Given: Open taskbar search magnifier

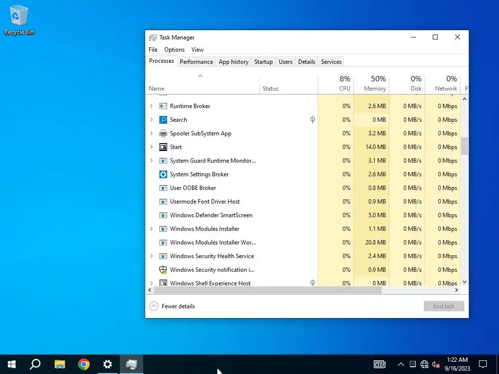Looking at the screenshot, I should point(35,364).
